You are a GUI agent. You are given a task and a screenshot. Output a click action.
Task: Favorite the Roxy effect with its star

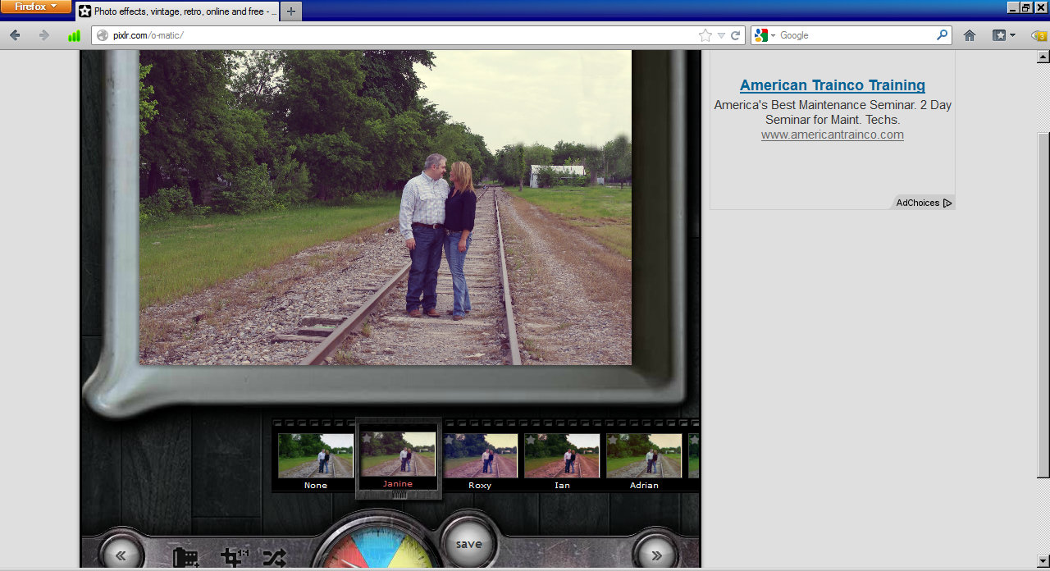pyautogui.click(x=449, y=440)
